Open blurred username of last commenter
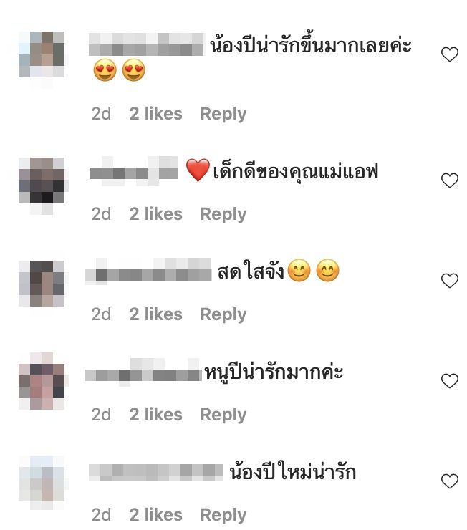 [x=156, y=473]
